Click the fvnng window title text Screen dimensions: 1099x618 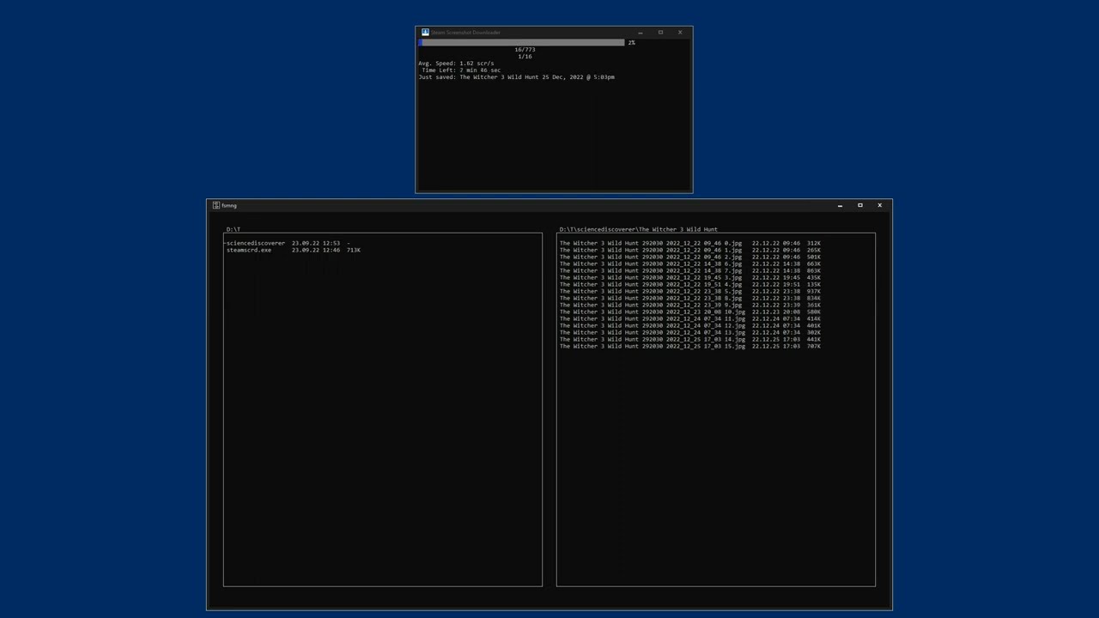pos(229,205)
